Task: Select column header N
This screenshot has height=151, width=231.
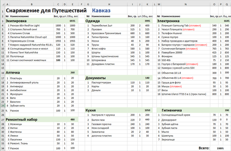Action: [185, 4]
